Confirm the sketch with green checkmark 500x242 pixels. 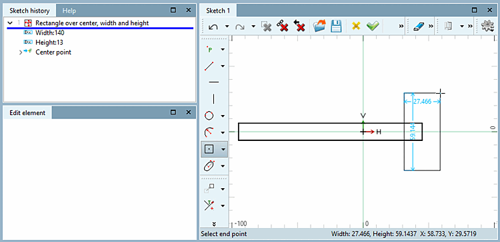coord(373,27)
